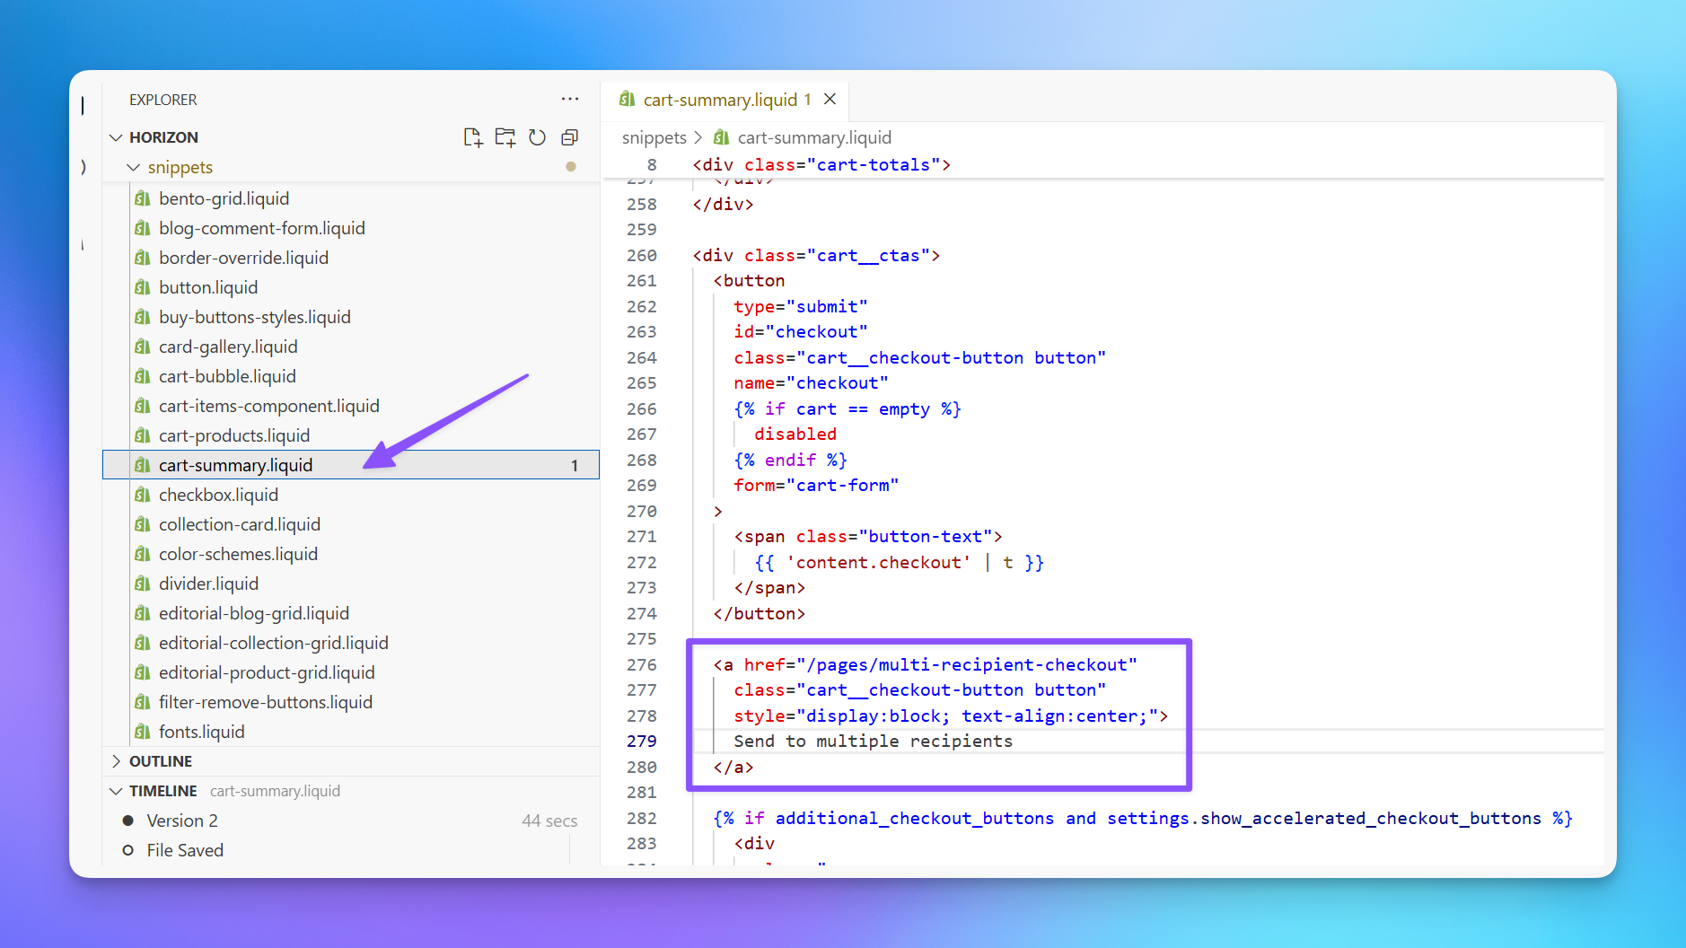Click the Shopify icon beside fonts.liquid
The width and height of the screenshot is (1686, 948).
tap(142, 732)
